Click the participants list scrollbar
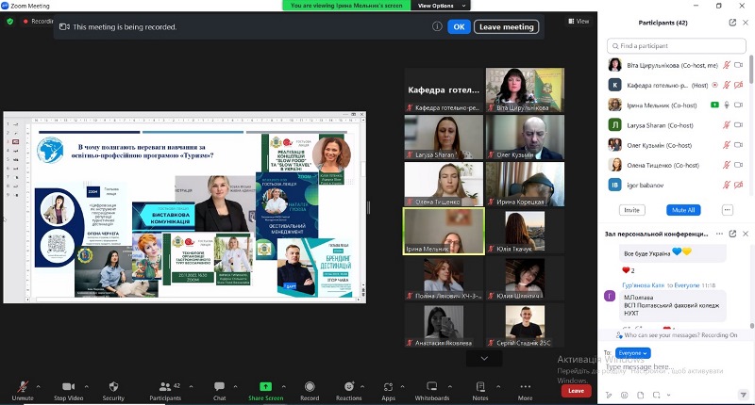The height and width of the screenshot is (405, 755). pyautogui.click(x=751, y=70)
